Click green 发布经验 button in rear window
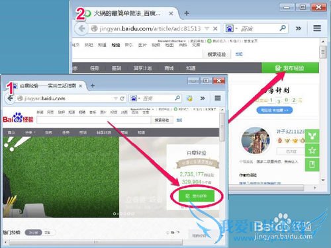This screenshot has width=331, height=248. (x=290, y=68)
